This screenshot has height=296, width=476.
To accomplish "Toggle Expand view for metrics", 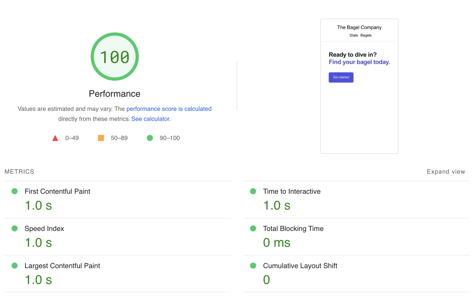I will 446,172.
